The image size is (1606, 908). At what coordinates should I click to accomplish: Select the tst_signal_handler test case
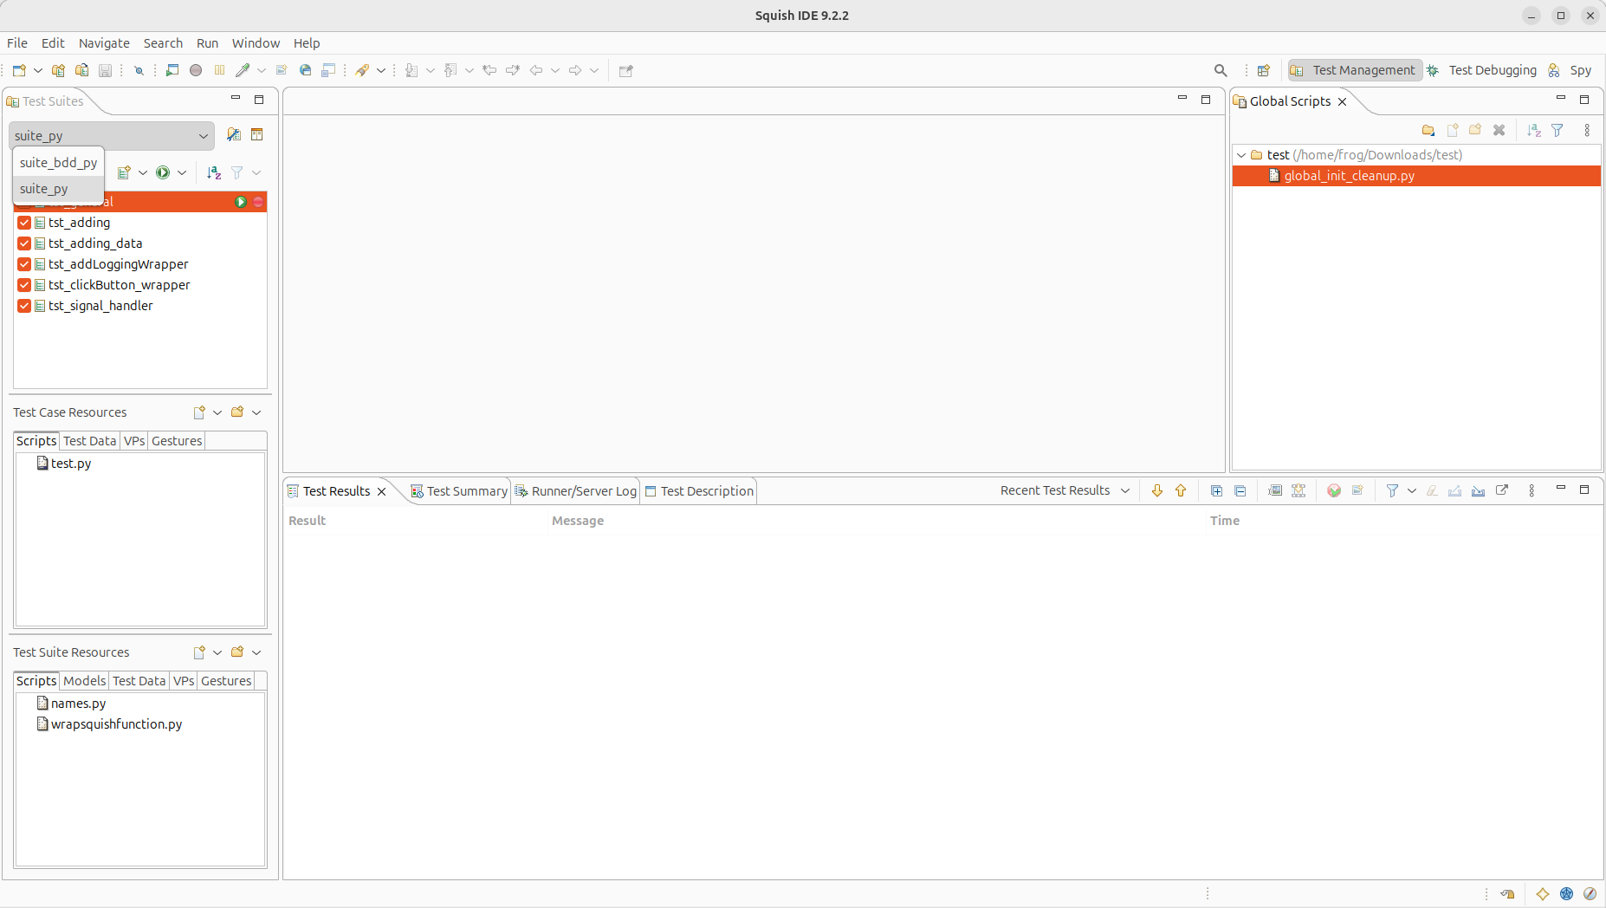coord(100,306)
